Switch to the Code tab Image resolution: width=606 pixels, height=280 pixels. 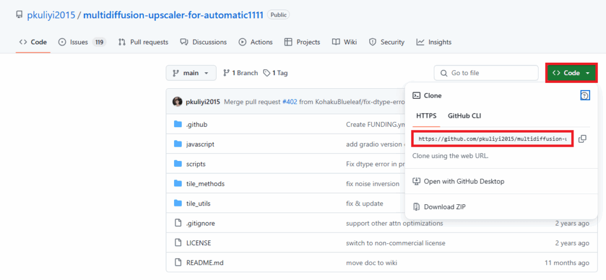coord(33,42)
